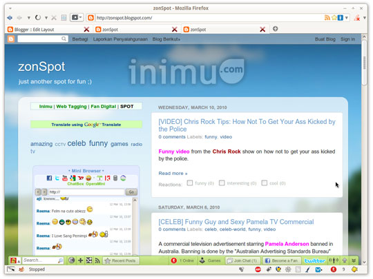Screen dimensions: 373x279
Task: Expand the green toolbar logo menu arrow
Action: point(19,261)
